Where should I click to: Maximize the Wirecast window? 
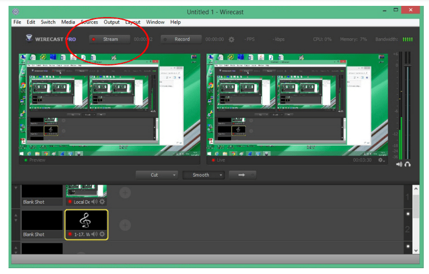point(395,10)
